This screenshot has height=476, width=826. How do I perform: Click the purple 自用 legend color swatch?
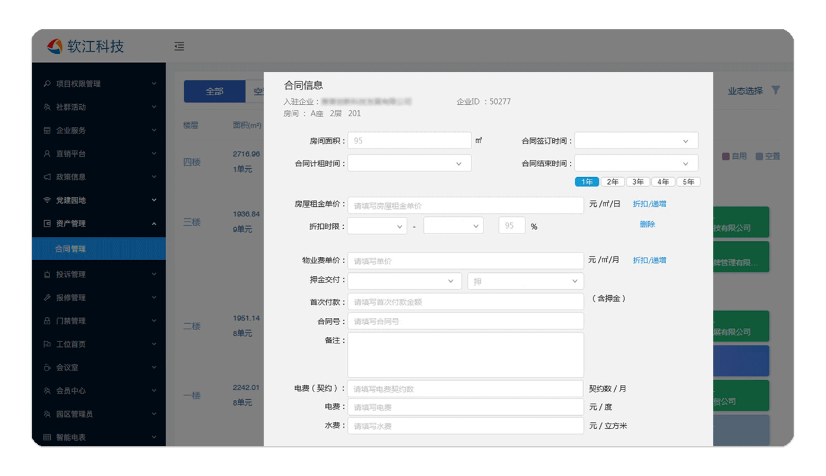(726, 156)
